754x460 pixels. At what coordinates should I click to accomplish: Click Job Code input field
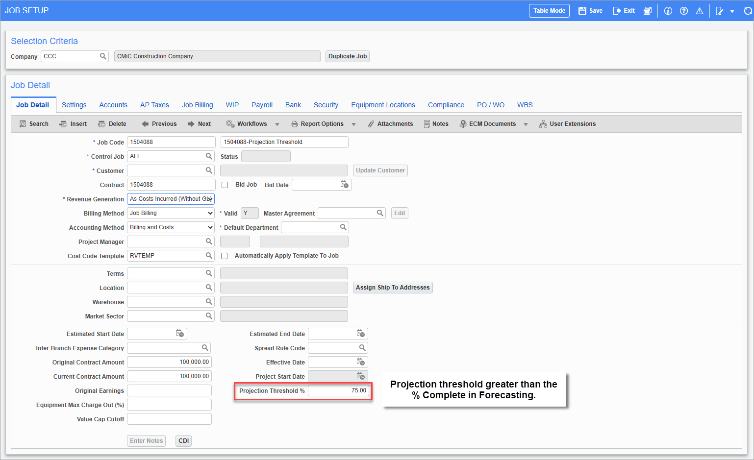171,142
